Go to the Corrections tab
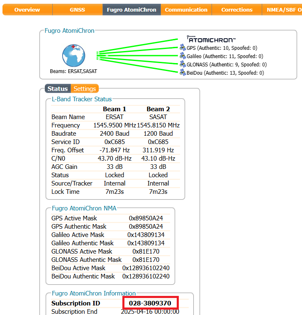 237,10
